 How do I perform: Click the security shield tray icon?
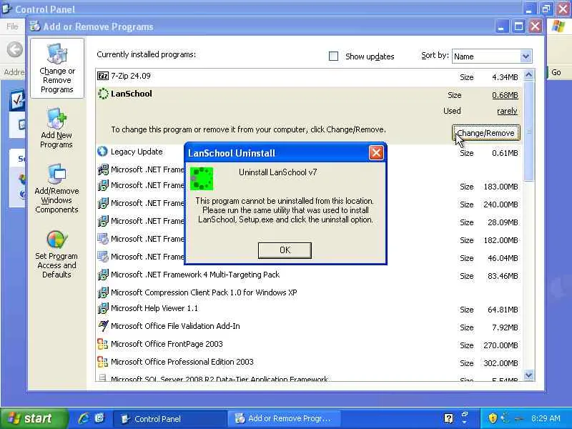(493, 418)
